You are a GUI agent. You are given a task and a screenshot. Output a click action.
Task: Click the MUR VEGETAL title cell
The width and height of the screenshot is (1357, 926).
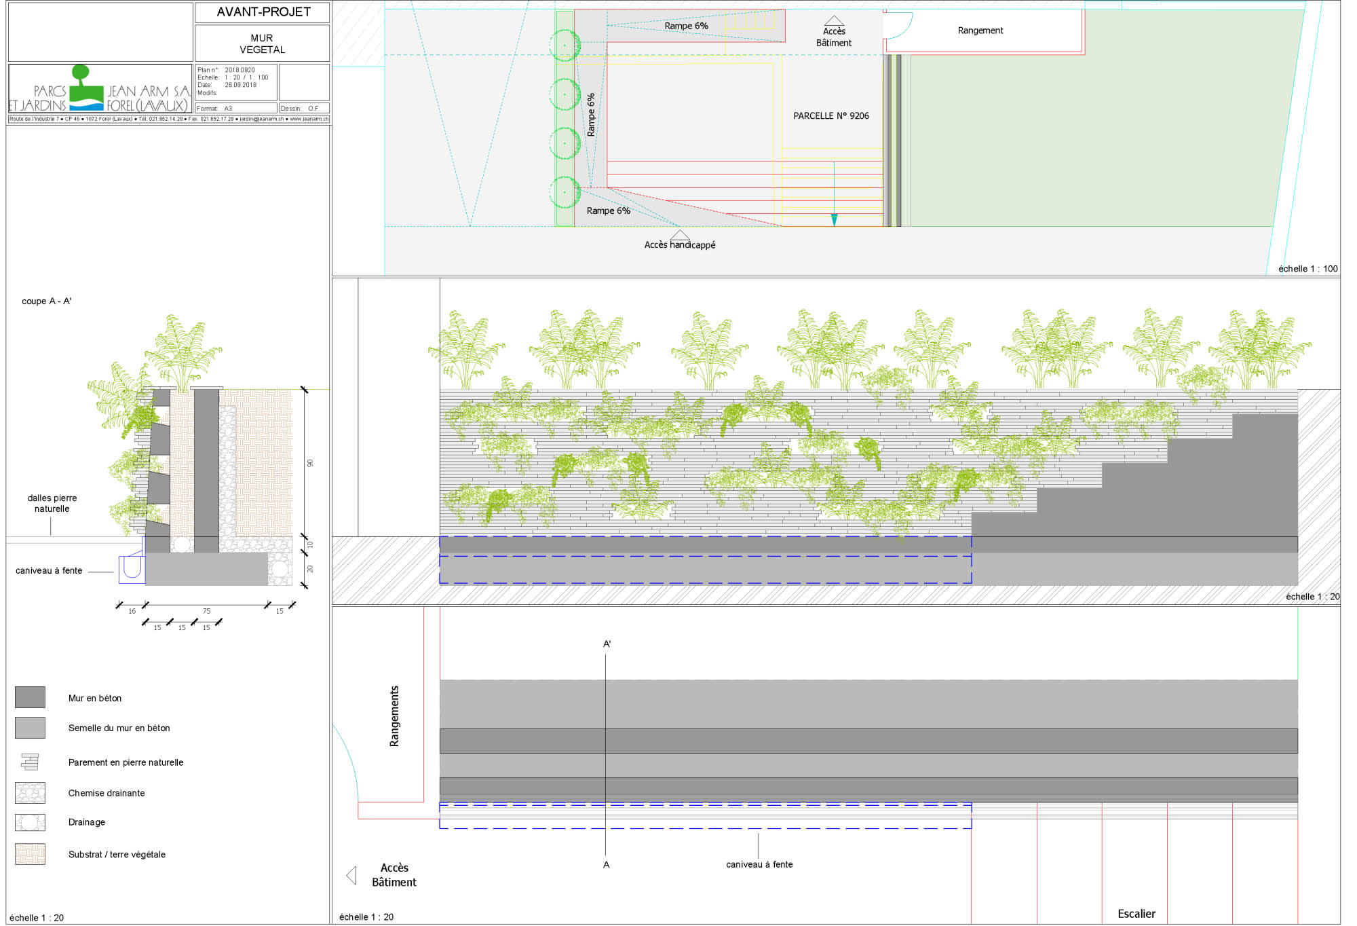coord(263,43)
